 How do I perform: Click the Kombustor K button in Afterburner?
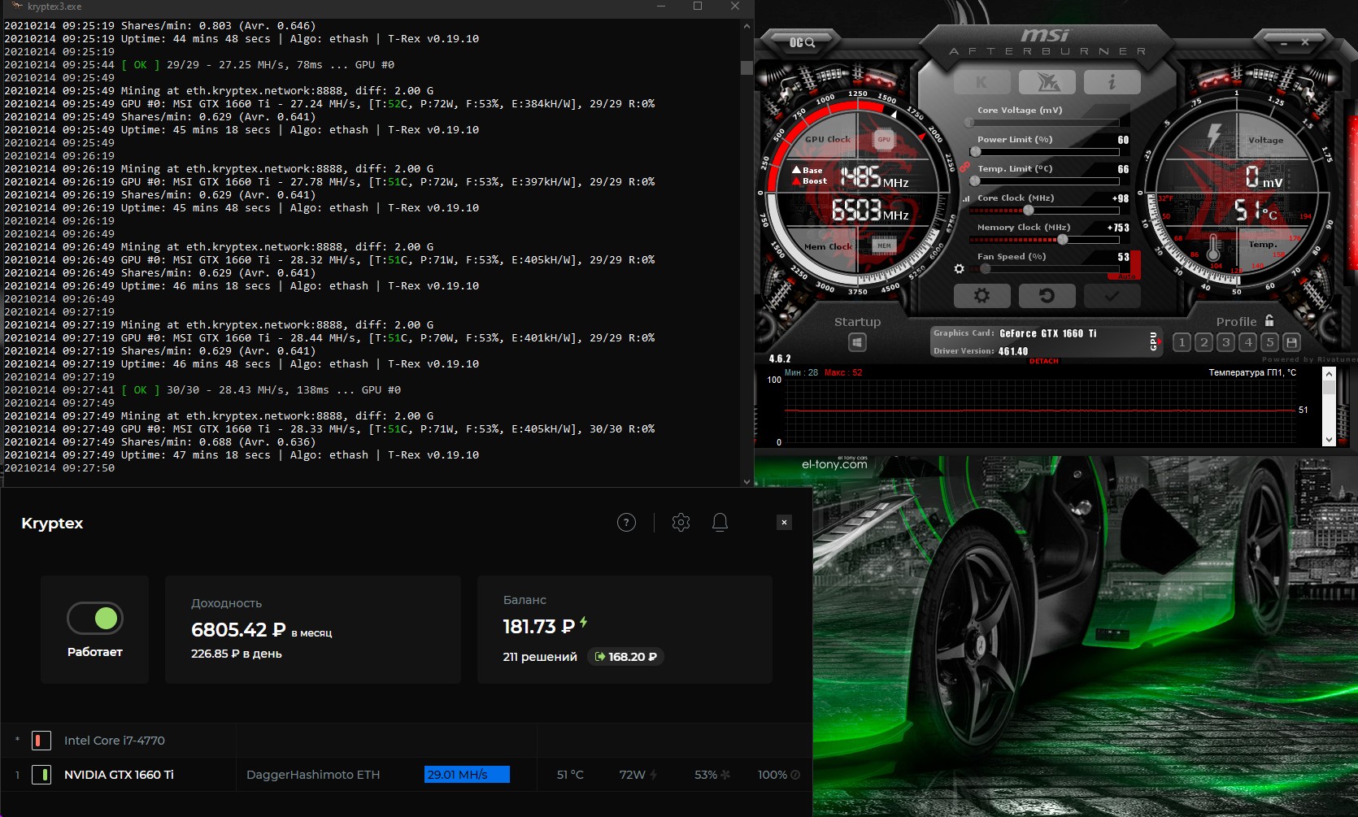982,82
